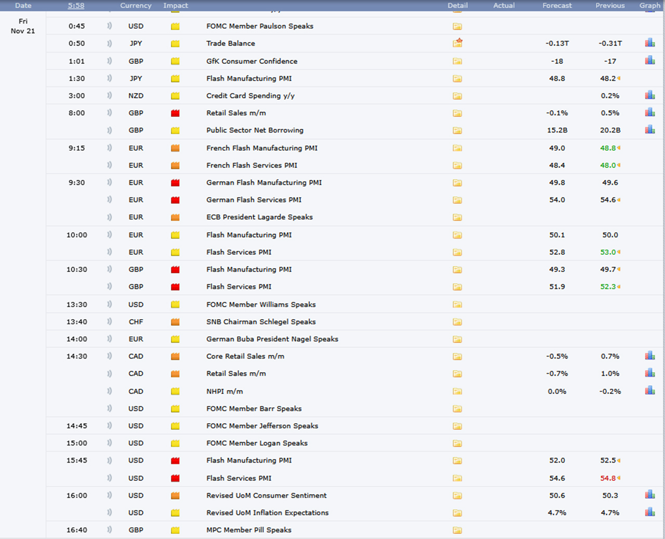Open detail folder for USD Flash Services PMI
The image size is (665, 539).
tap(457, 478)
